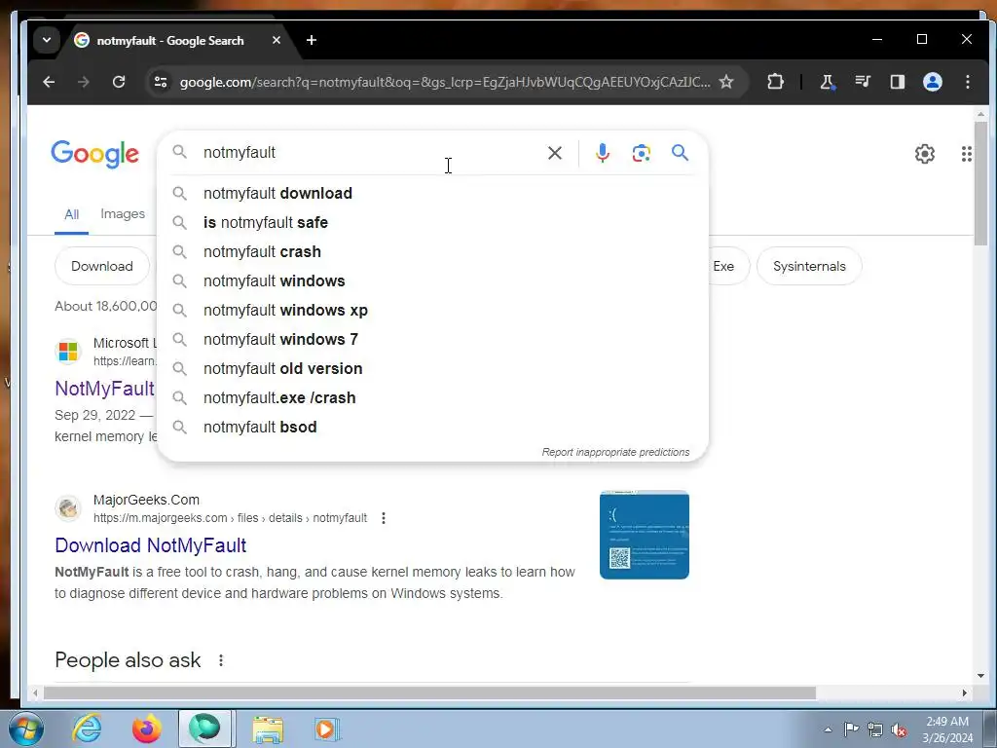Click the vertical scrollbar thumb

click(x=980, y=182)
